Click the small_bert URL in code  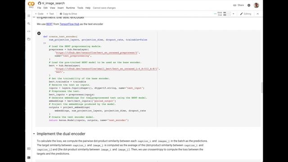107,69
